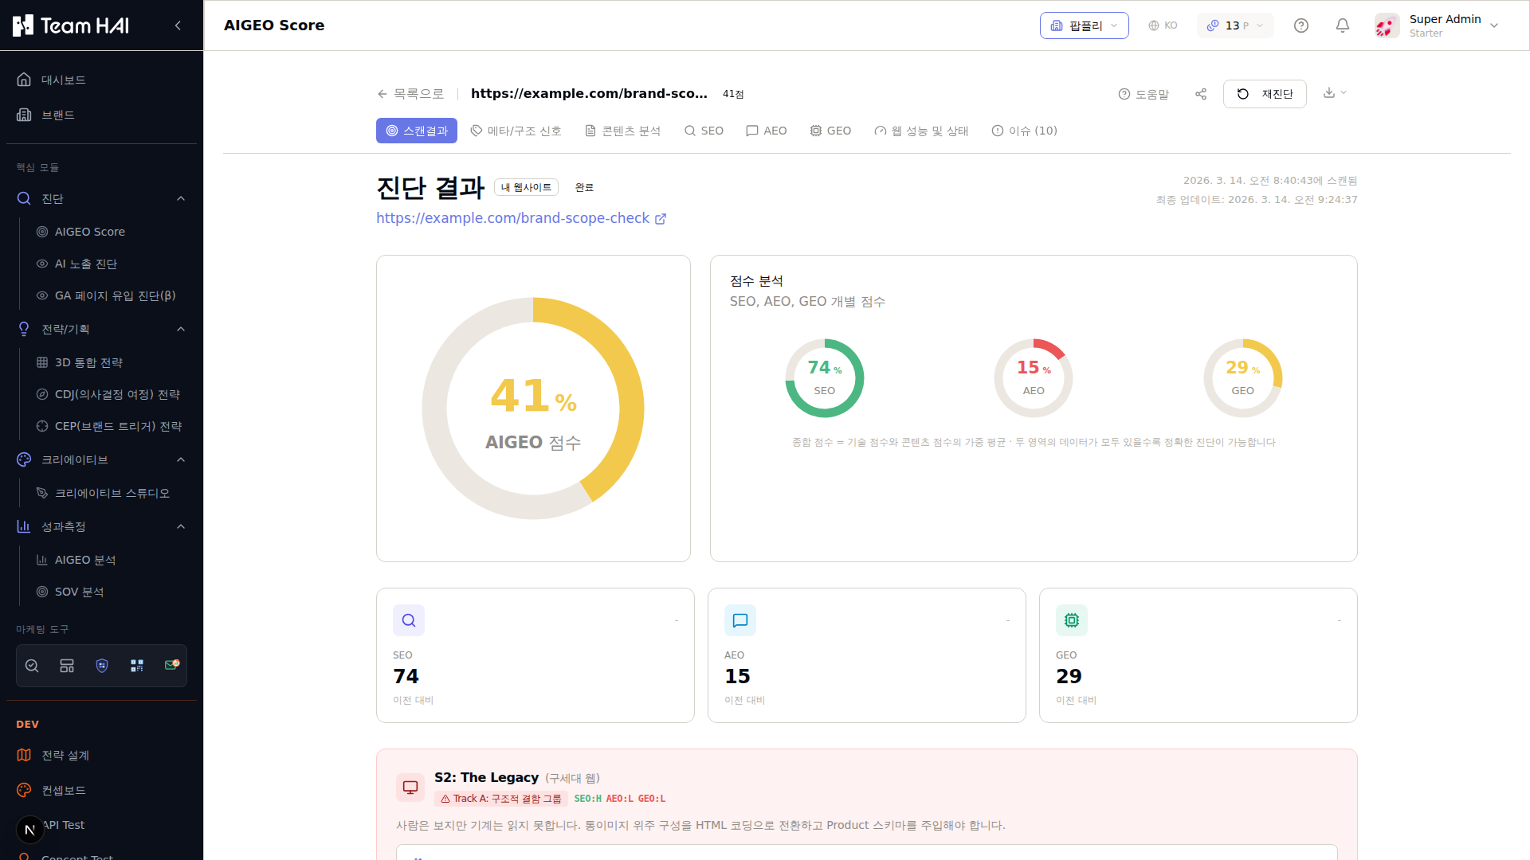Image resolution: width=1530 pixels, height=860 pixels.
Task: Expand the Super Admin account menu
Action: [1494, 25]
